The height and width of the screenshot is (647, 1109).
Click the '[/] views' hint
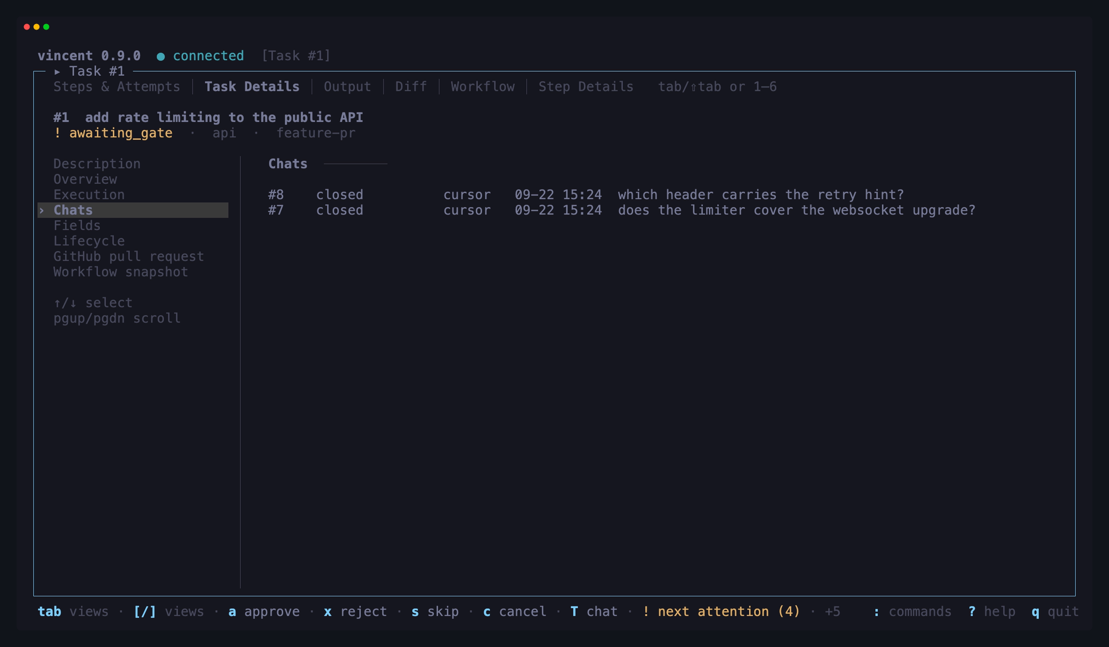click(x=168, y=612)
